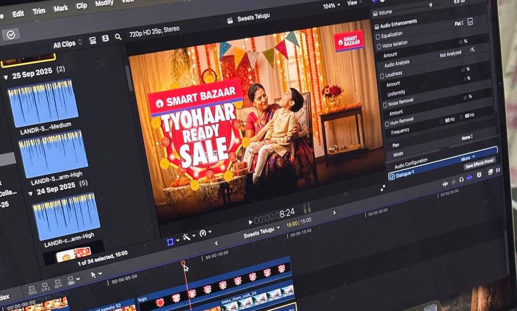Go back in timeline history arrow
The height and width of the screenshot is (311, 517).
pyautogui.click(x=216, y=243)
